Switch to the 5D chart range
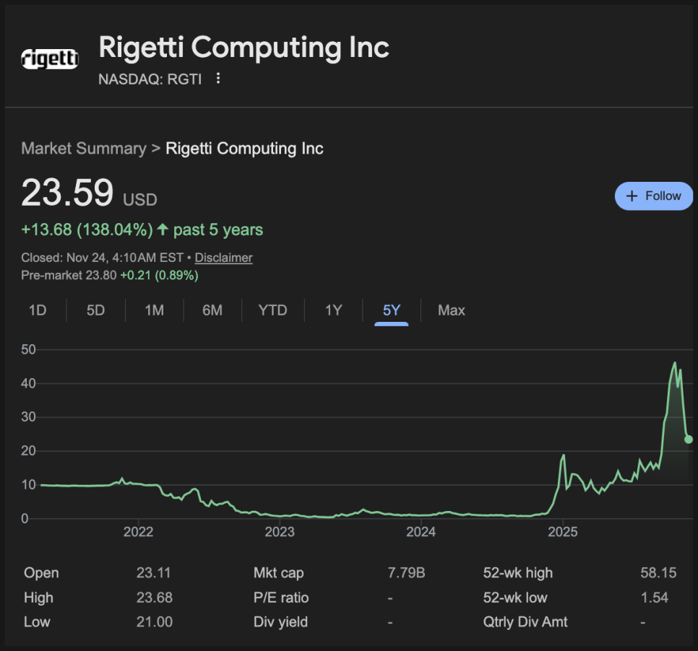Viewport: 698px width, 651px height. 95,310
